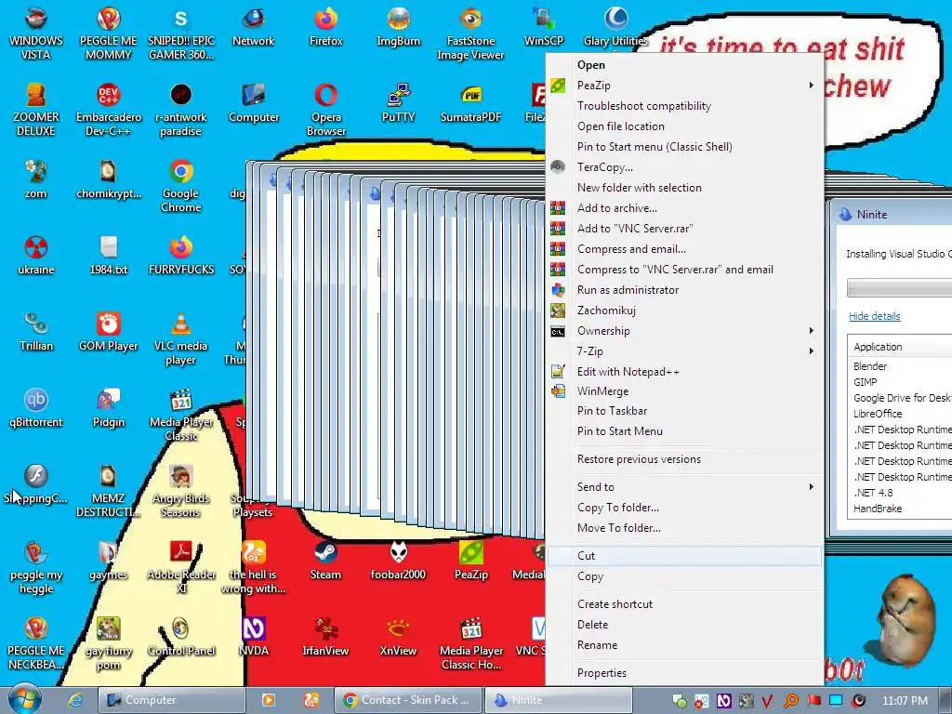Choose Restore previous versions
The width and height of the screenshot is (952, 714).
(x=684, y=459)
